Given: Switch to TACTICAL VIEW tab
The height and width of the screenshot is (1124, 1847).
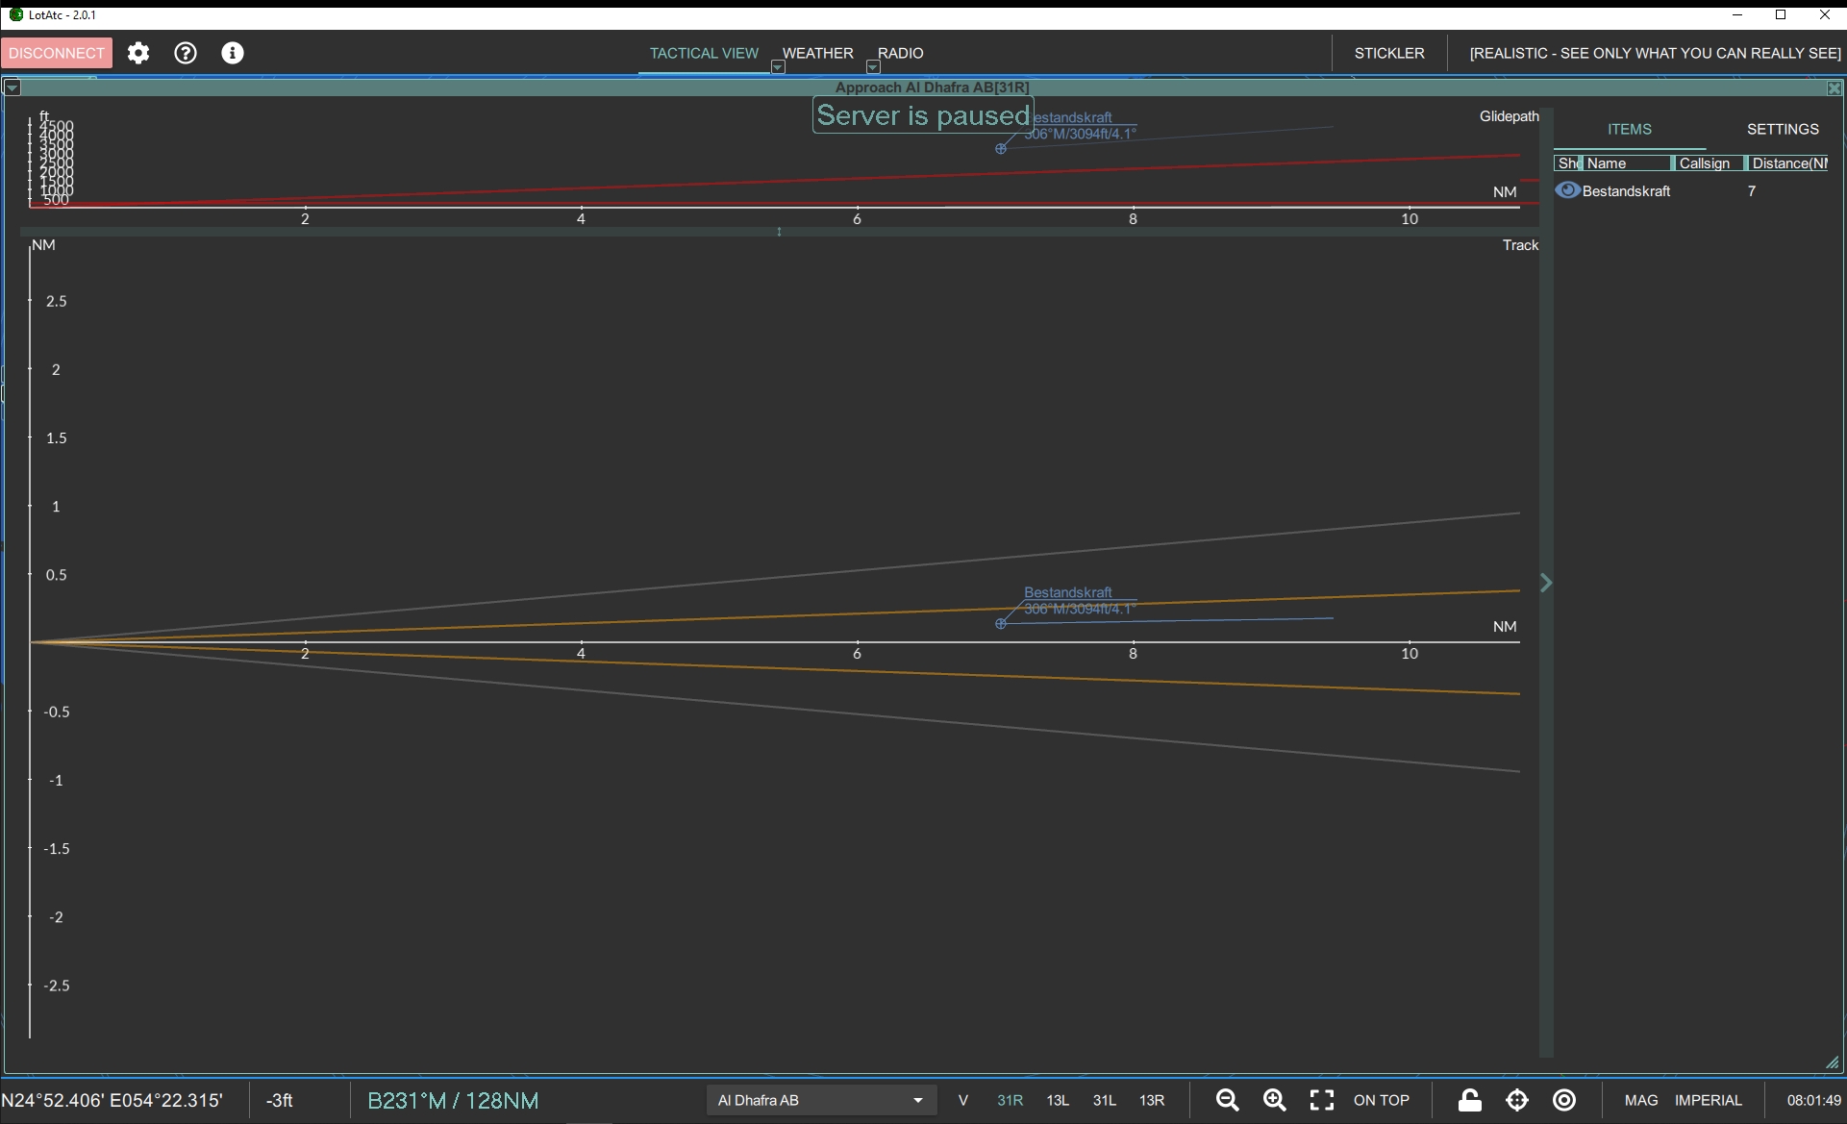Looking at the screenshot, I should [704, 53].
